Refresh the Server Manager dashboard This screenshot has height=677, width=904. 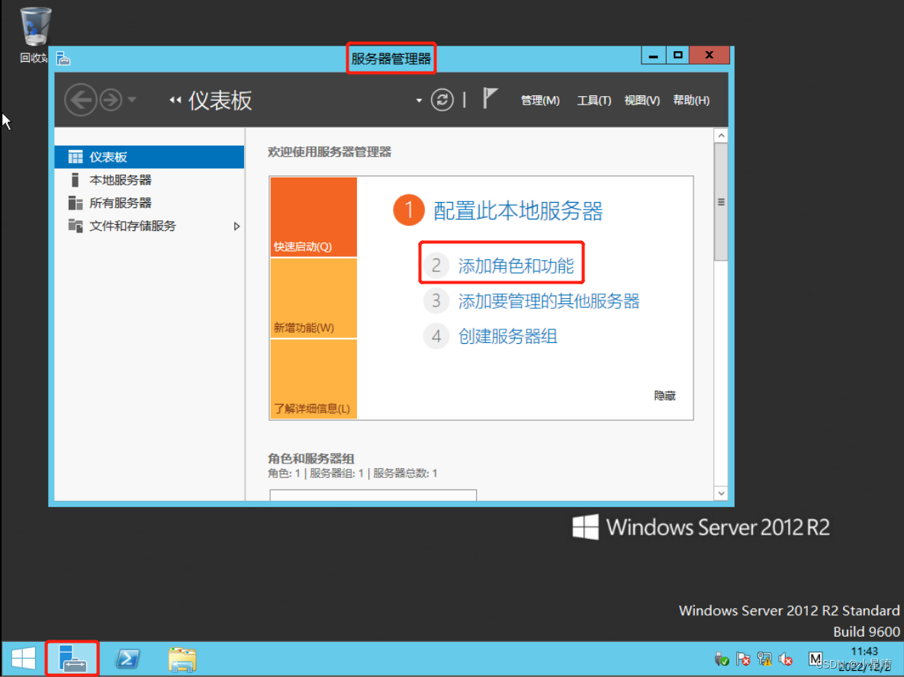[x=442, y=100]
